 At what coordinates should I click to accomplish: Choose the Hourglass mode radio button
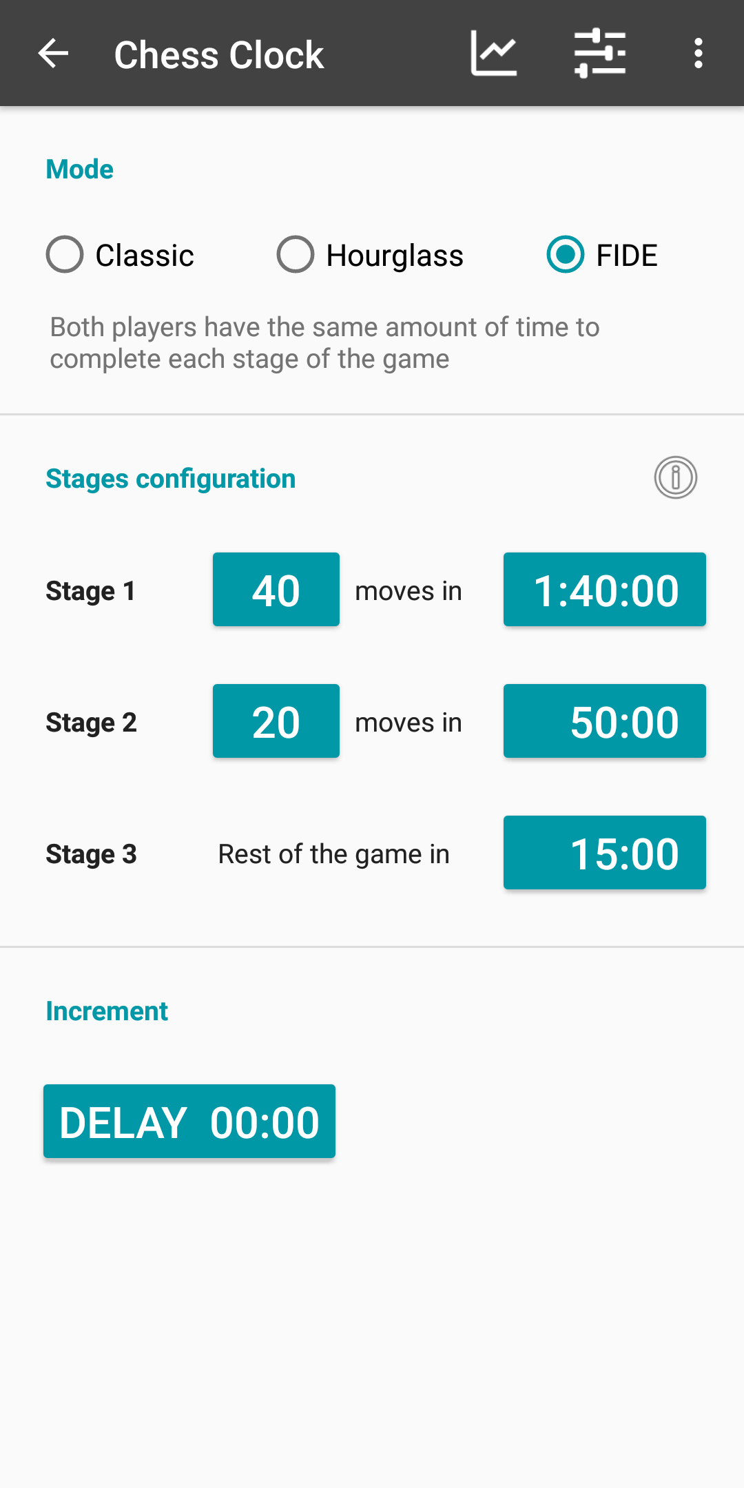(x=296, y=255)
